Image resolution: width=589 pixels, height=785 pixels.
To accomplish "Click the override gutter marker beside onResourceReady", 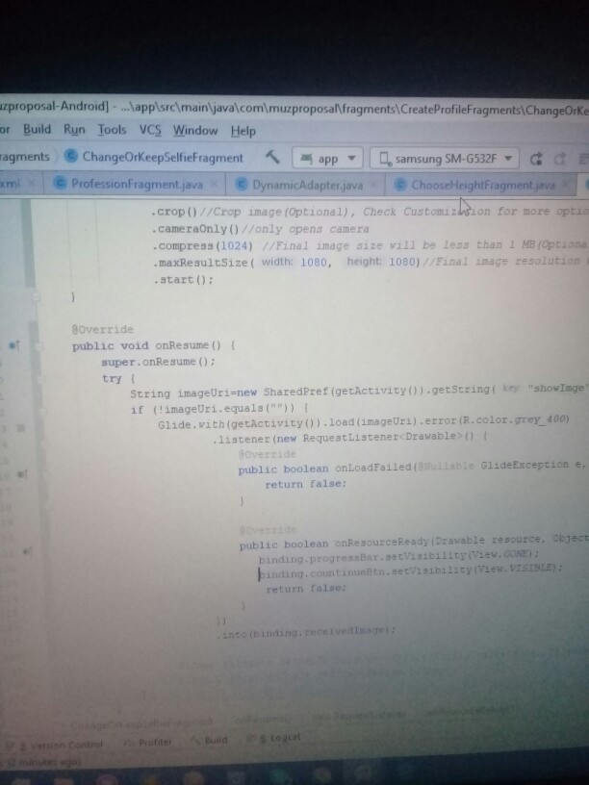I will [x=28, y=551].
